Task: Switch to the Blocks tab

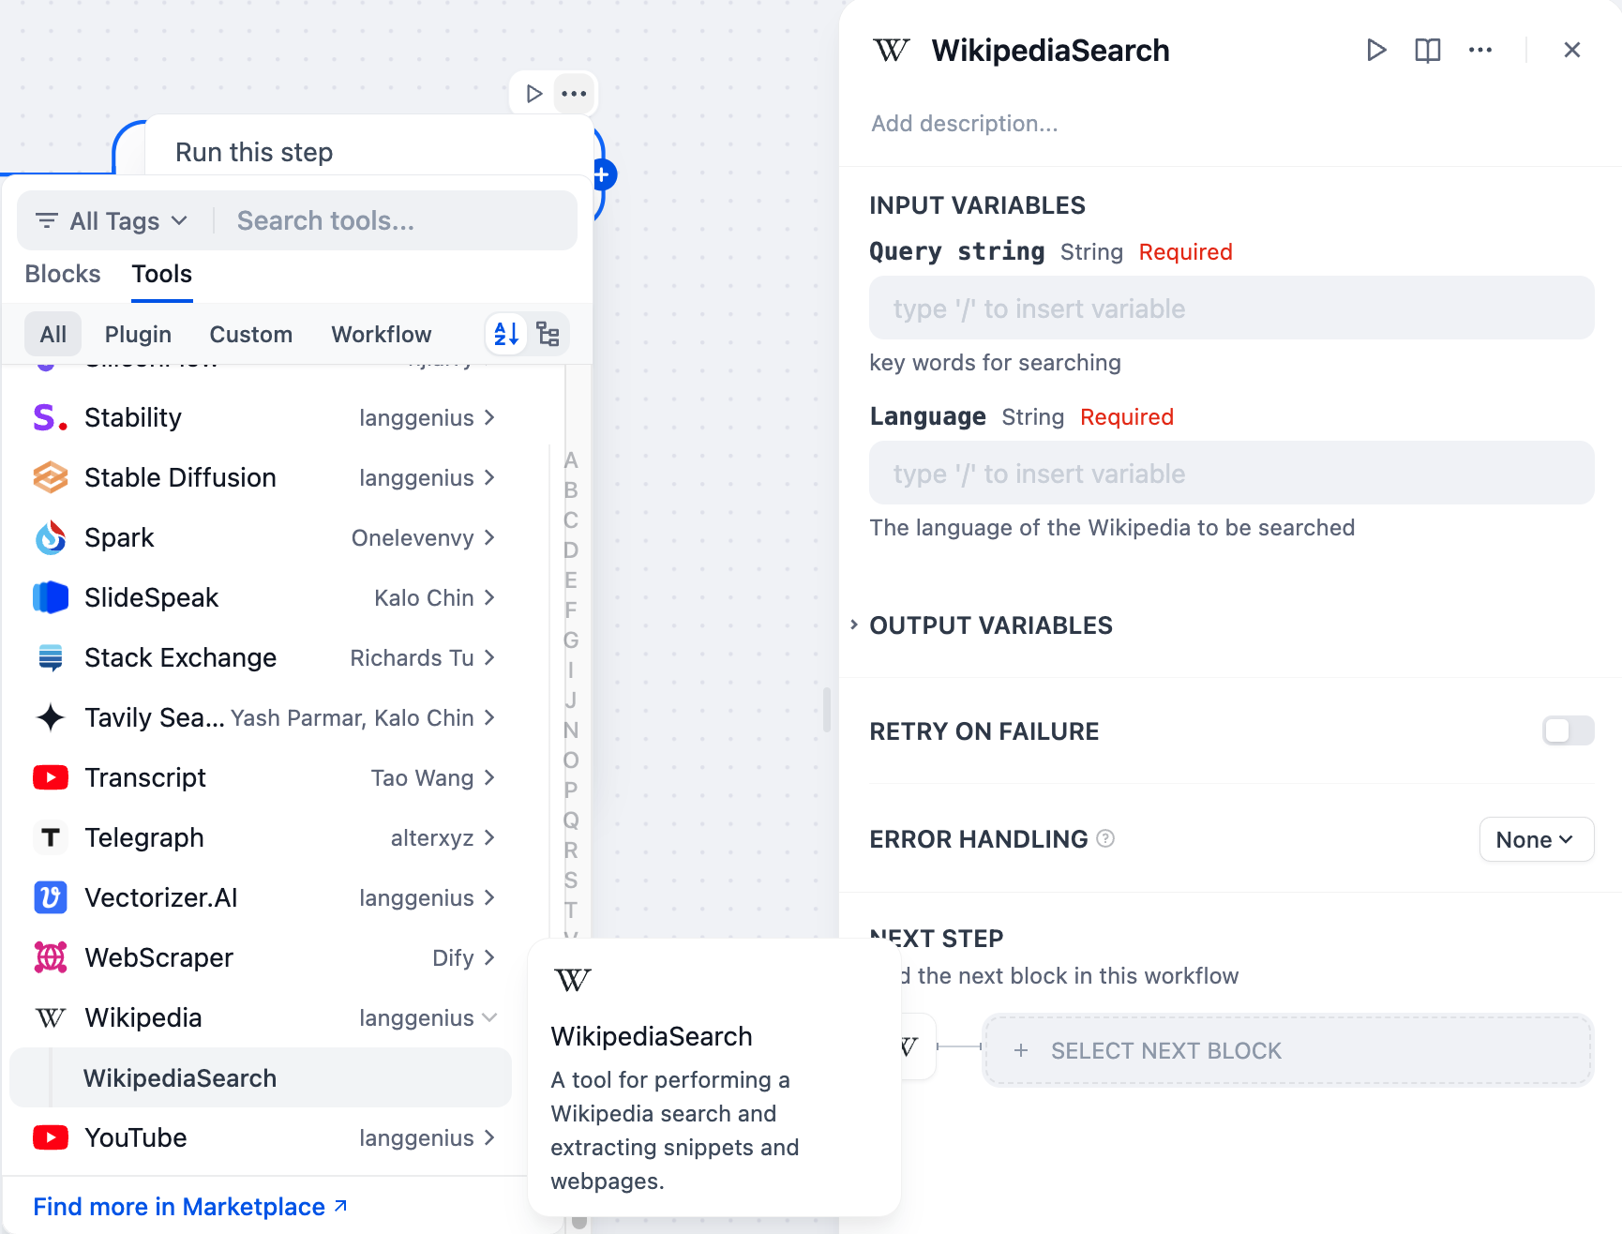Action: [63, 274]
